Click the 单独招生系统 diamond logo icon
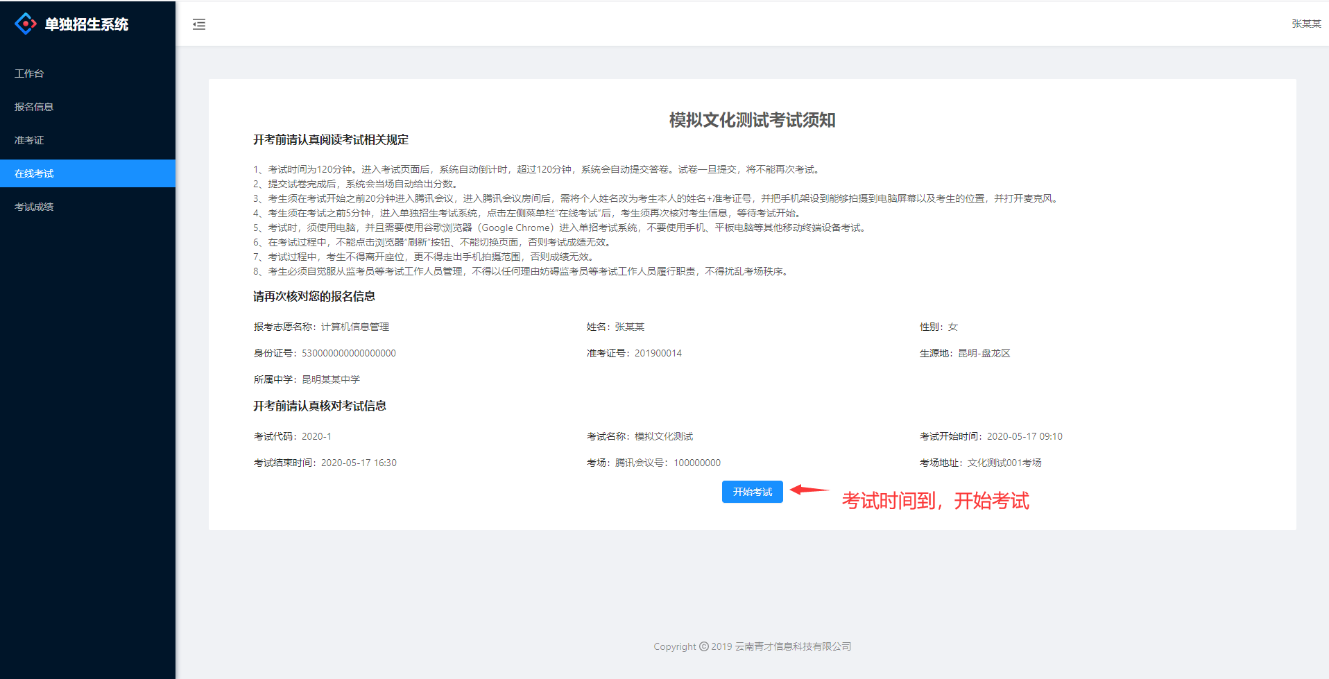Screen dimensions: 1329x679 [26, 23]
